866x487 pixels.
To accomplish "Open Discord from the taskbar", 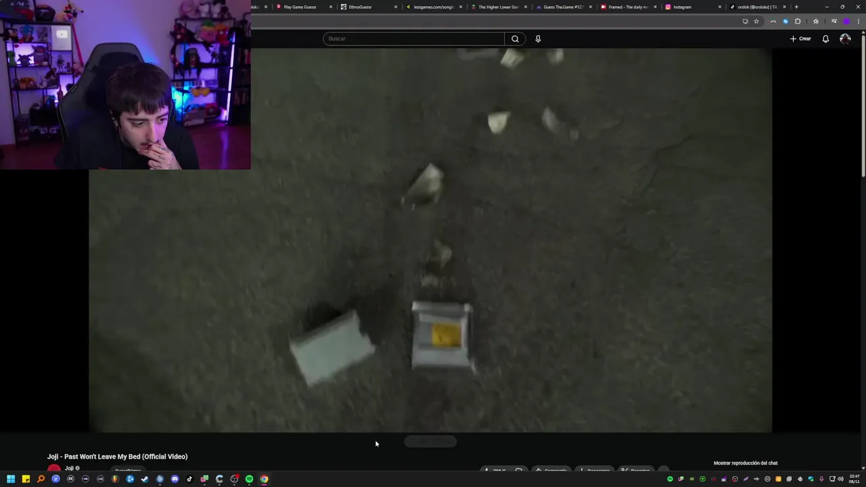I will [175, 479].
